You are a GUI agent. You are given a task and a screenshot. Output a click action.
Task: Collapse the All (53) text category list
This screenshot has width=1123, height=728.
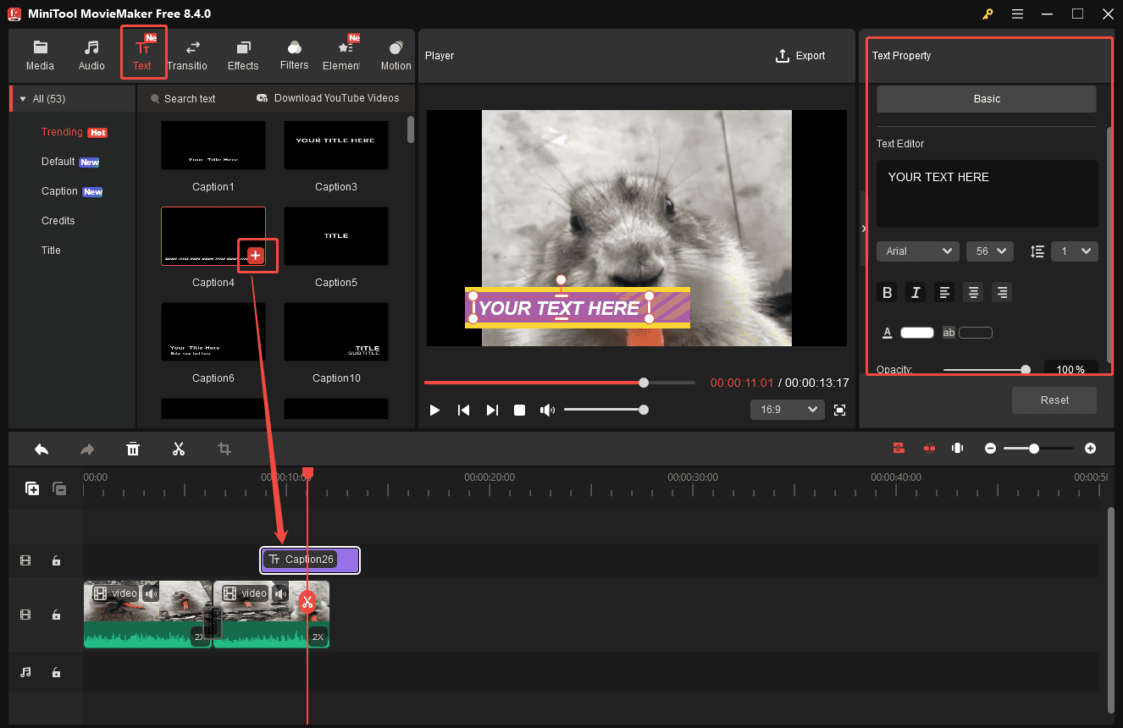[22, 98]
